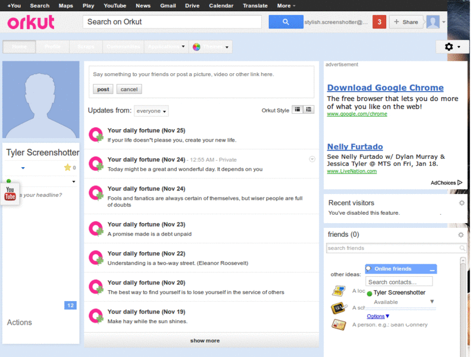
Task: Click the status update text box
Action: click(201, 74)
